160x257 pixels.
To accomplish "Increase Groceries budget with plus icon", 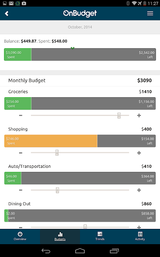I will [139, 115].
